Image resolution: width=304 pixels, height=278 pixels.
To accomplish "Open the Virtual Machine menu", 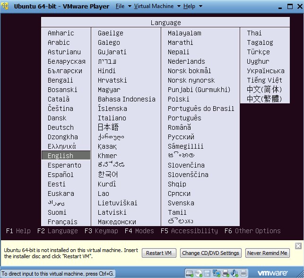I will (x=154, y=6).
